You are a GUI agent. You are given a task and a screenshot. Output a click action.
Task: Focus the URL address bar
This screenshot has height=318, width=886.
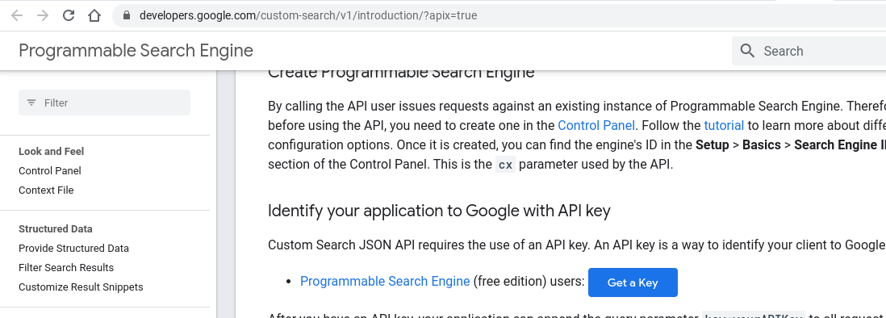click(499, 15)
